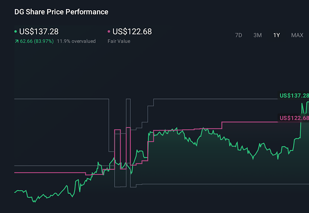
Task: Click the green upward trend arrow icon
Action: click(16, 41)
